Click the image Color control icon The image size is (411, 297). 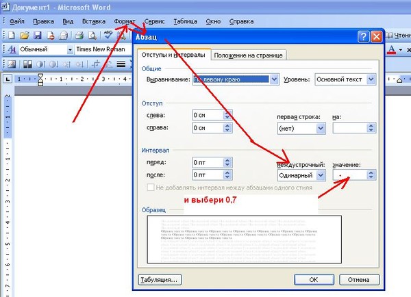27,64
